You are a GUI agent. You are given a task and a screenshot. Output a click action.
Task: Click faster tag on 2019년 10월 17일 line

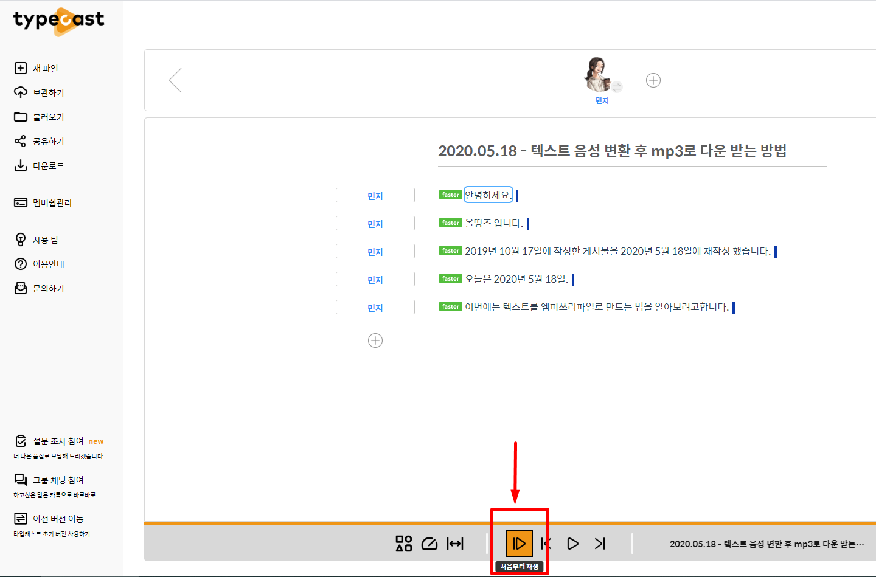click(451, 250)
